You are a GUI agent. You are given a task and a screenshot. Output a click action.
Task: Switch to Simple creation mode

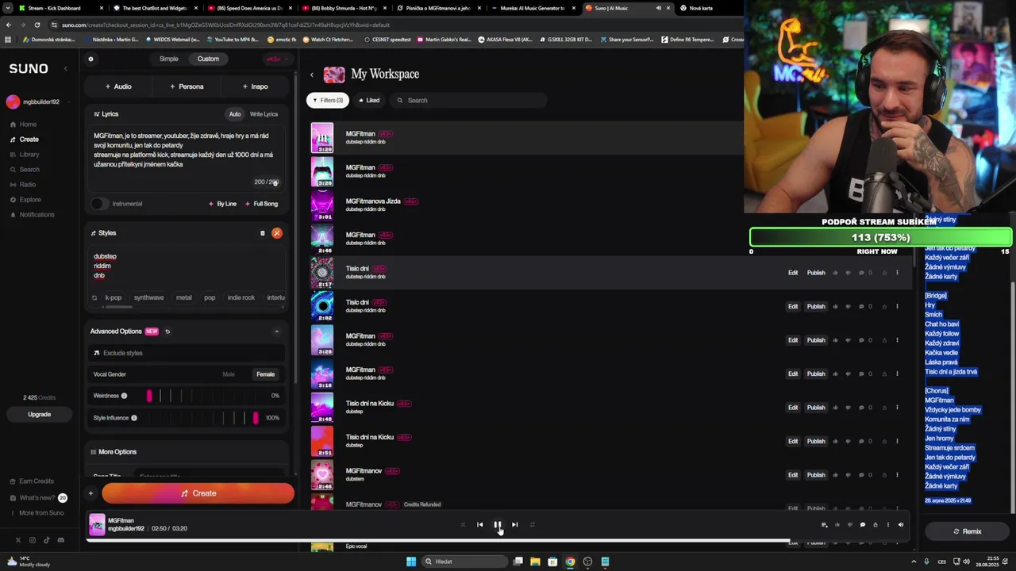pyautogui.click(x=168, y=59)
